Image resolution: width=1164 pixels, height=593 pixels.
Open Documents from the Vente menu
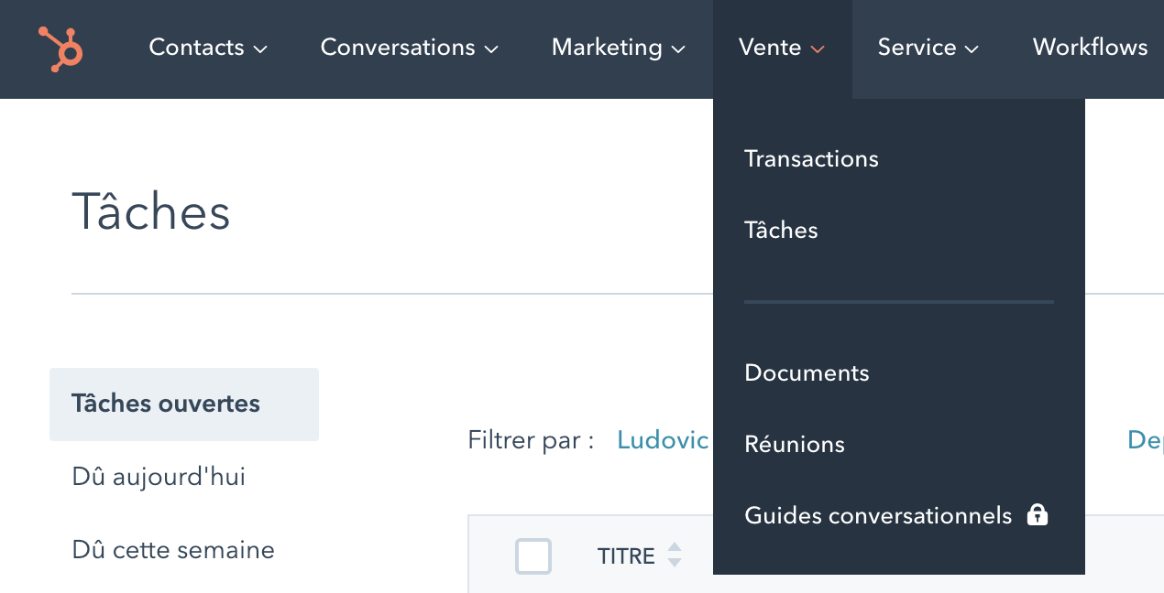pos(807,372)
